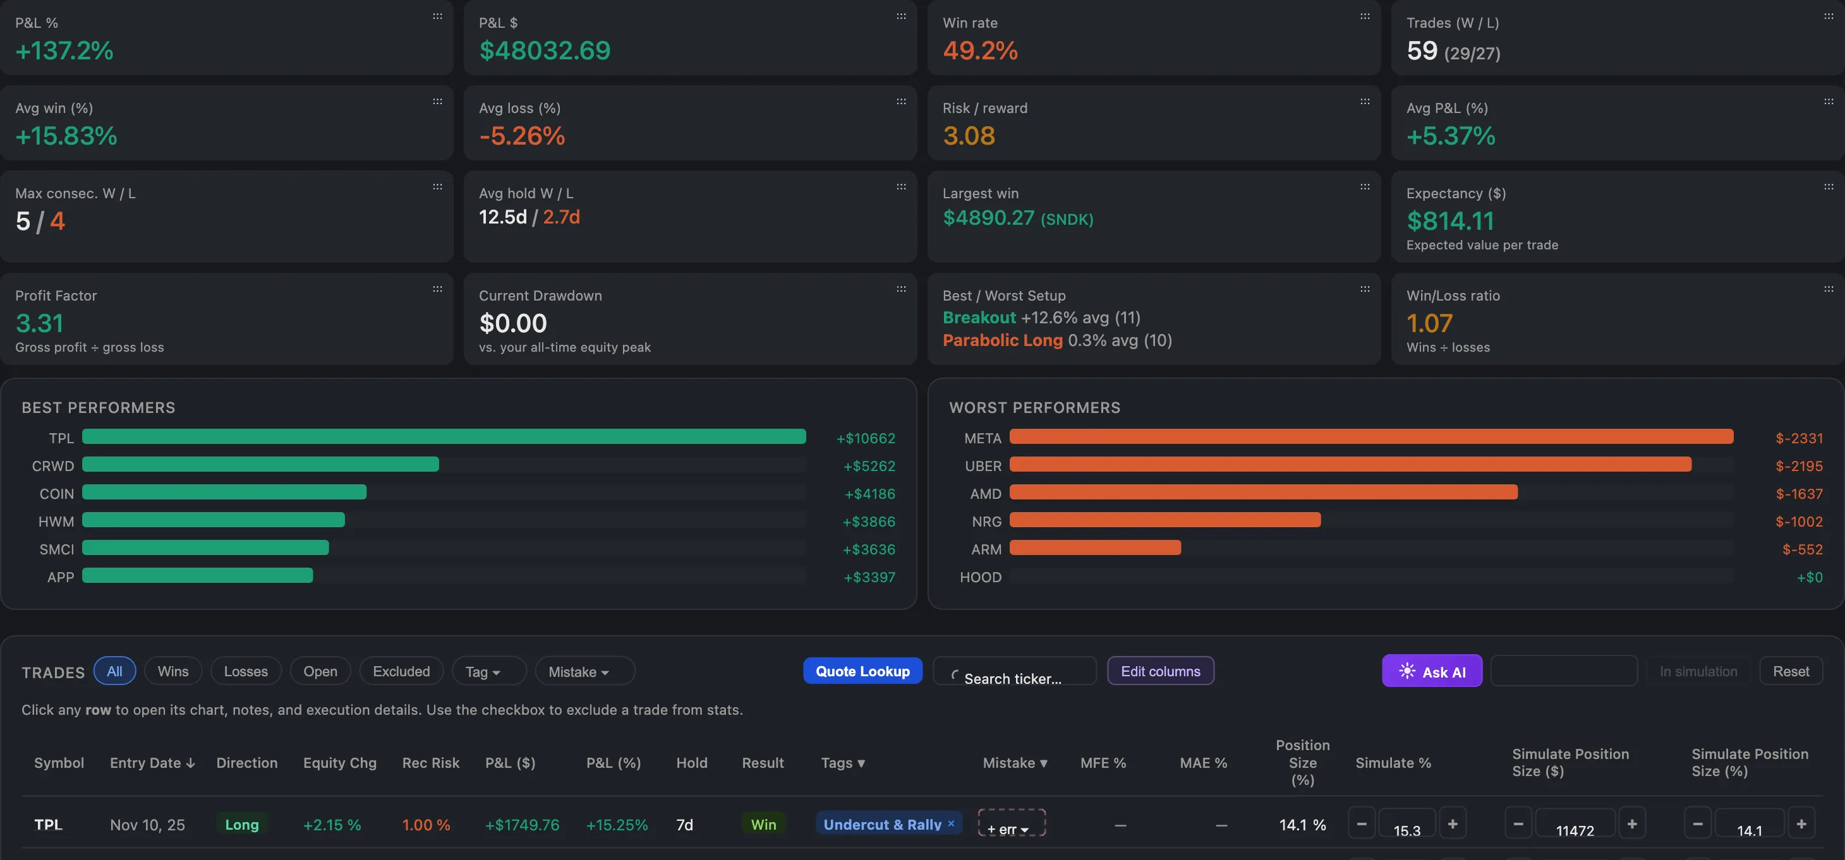Show Open trades only
The height and width of the screenshot is (860, 1845).
320,671
